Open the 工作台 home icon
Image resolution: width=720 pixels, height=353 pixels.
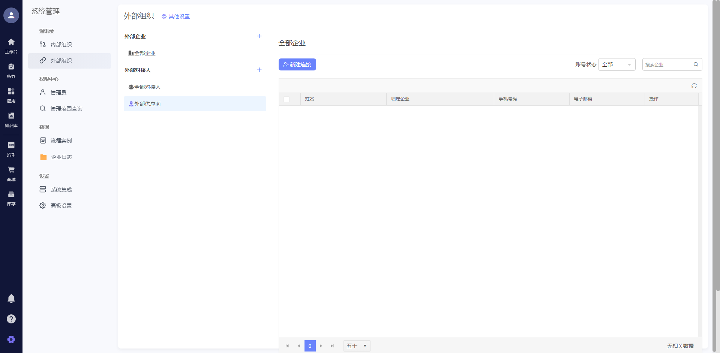coord(11,46)
